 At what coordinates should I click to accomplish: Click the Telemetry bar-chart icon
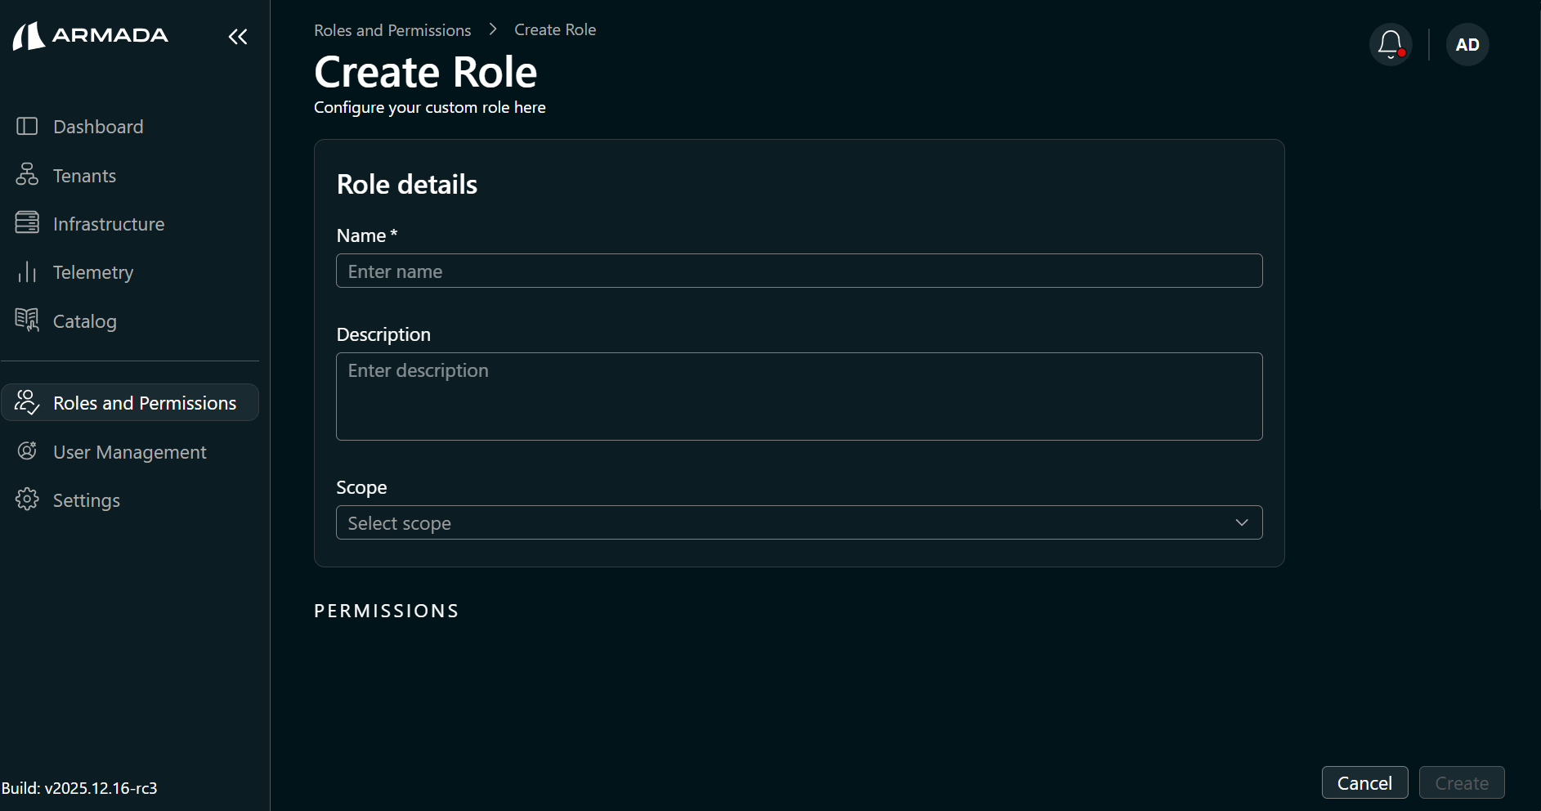(27, 271)
